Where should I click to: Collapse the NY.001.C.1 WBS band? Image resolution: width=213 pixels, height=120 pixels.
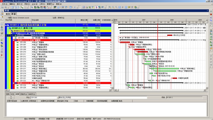coord(8,28)
